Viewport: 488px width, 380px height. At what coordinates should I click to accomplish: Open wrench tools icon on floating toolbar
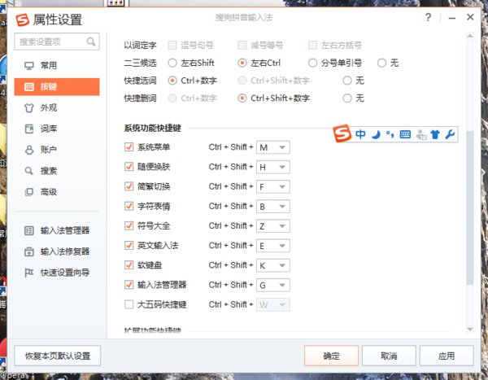[450, 134]
